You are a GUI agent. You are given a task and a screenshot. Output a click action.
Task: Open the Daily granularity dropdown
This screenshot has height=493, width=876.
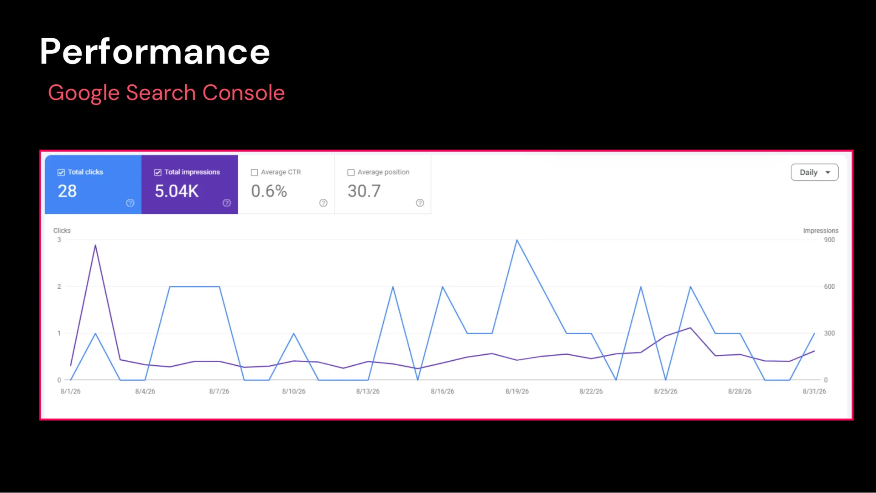coord(814,172)
